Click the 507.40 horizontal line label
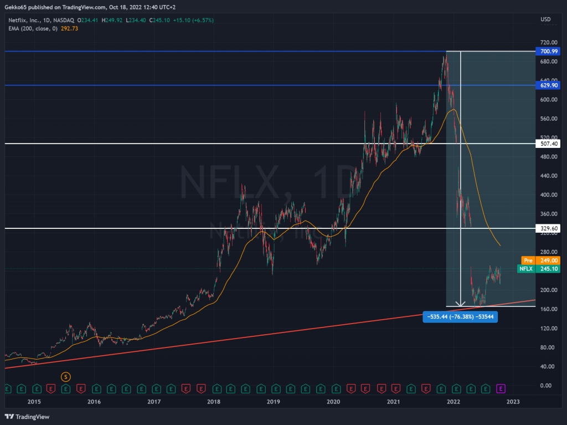Screen dimensions: 567x425 (548, 144)
